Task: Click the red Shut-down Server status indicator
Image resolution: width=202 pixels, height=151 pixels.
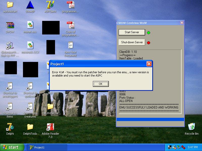Action: 148,43
